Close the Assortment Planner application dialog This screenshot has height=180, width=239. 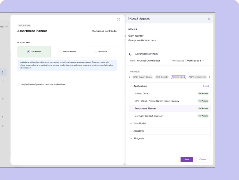point(118,19)
